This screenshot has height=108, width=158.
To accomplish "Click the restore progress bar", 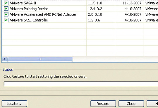I will point(81,84).
